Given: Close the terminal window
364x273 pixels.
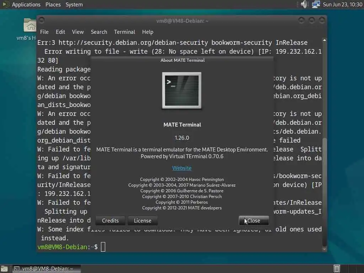Looking at the screenshot, I should coord(322,21).
